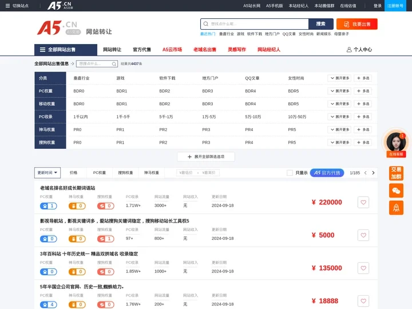Viewport: 412px width, 309px height.
Task: Click the A5 official consignment badge
Action: coord(327,173)
